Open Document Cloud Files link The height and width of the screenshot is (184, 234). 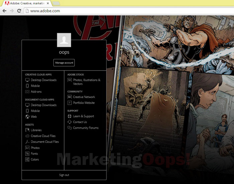(45, 142)
